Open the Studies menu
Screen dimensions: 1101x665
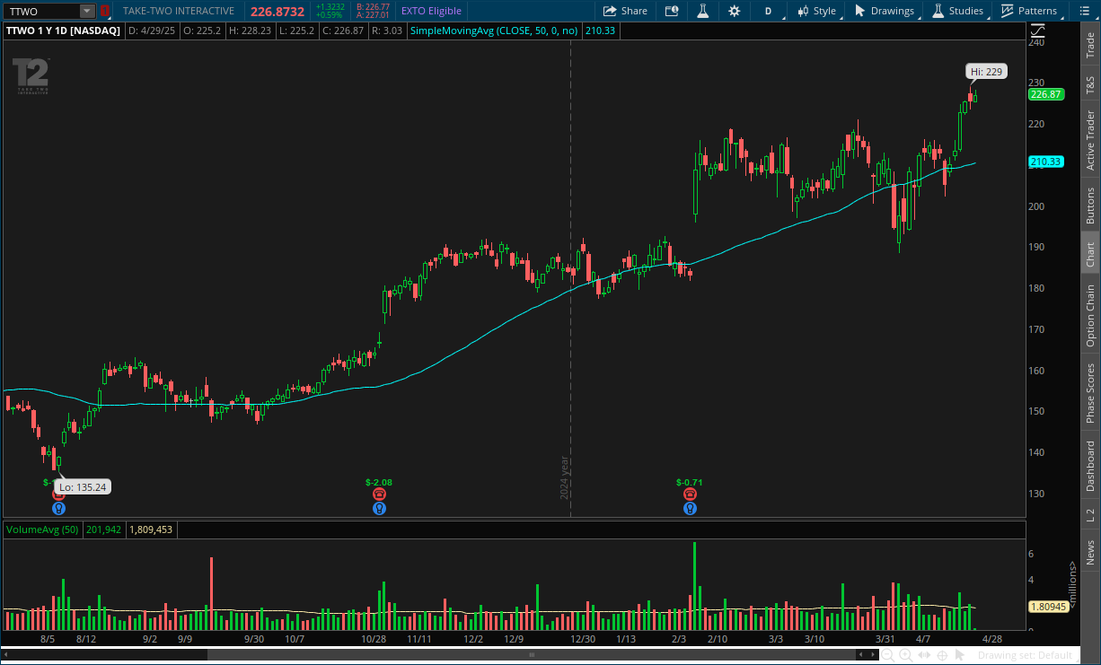(x=957, y=11)
